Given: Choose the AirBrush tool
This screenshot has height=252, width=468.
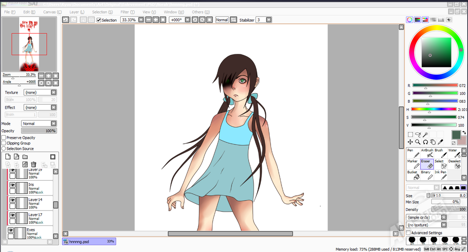Looking at the screenshot, I should pyautogui.click(x=426, y=153).
